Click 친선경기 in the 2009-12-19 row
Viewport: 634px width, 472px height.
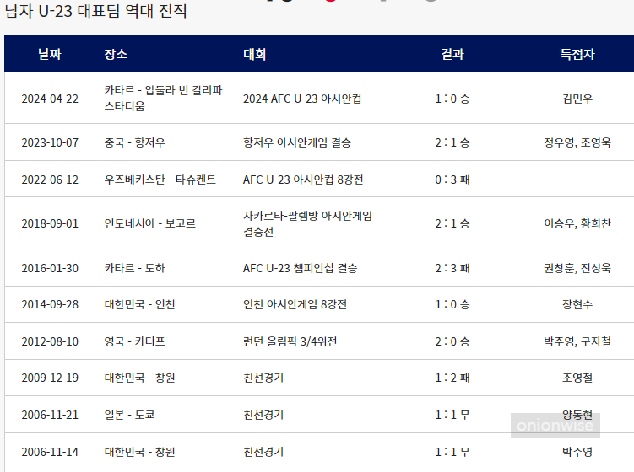point(263,378)
